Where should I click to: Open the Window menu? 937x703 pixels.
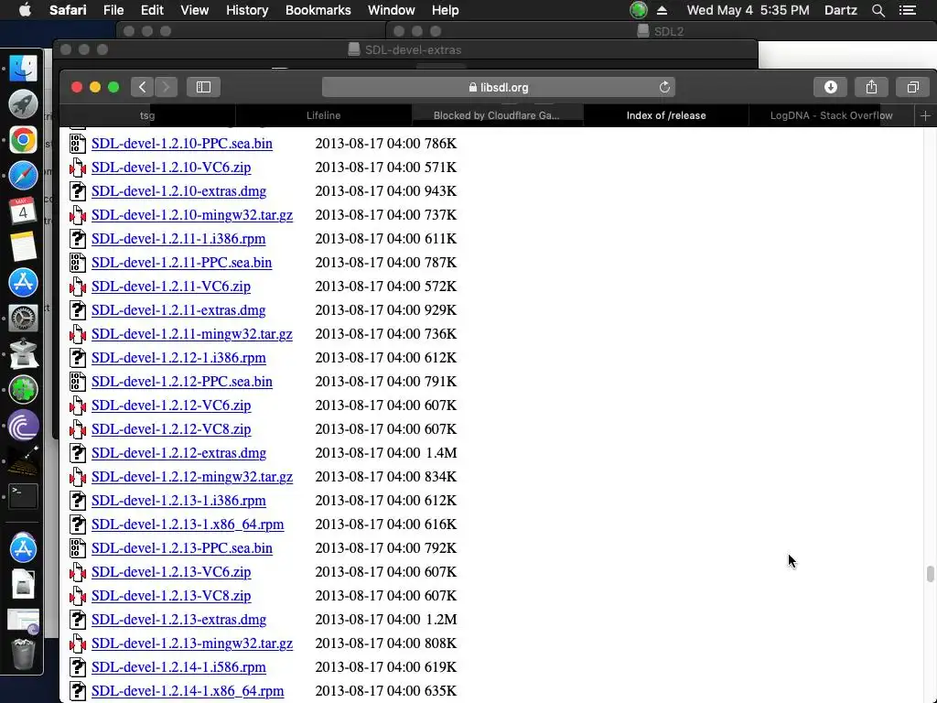392,10
